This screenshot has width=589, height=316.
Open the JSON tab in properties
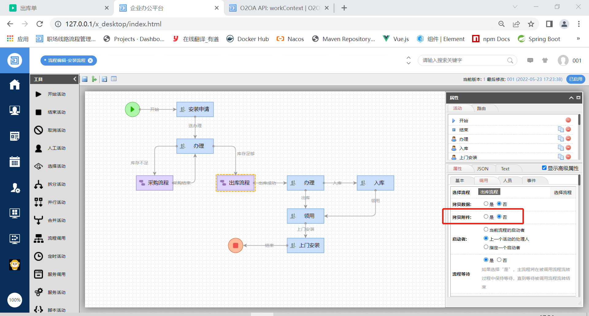[x=482, y=169]
